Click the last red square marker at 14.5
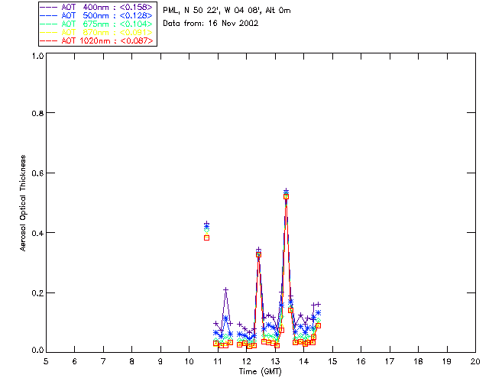This screenshot has height=391, width=489. [x=318, y=325]
